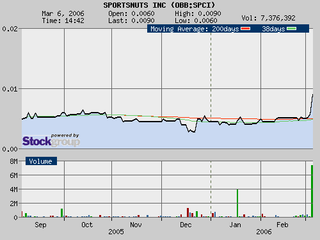
Task: Click the '38days' legend label
Action: (x=273, y=29)
